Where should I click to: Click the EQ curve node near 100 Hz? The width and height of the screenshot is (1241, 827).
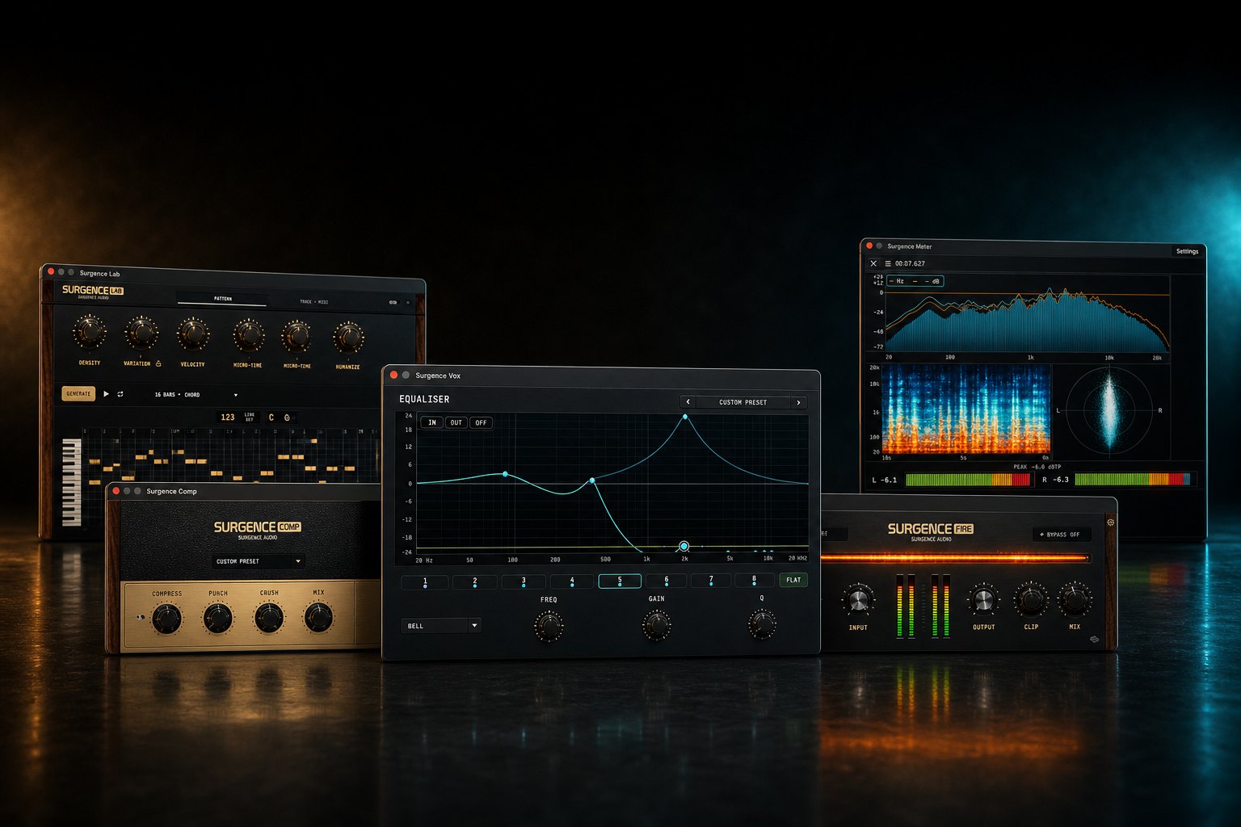506,474
